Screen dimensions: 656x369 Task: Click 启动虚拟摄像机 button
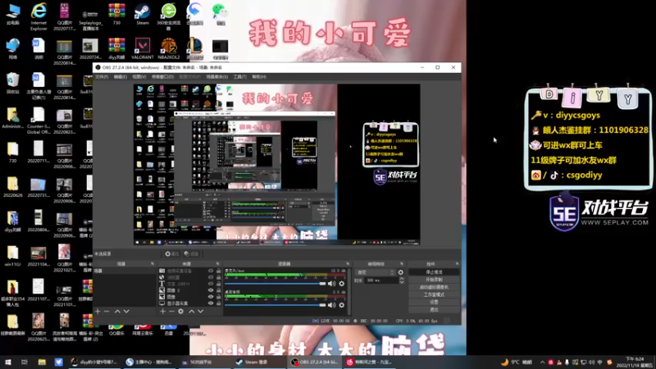click(434, 287)
